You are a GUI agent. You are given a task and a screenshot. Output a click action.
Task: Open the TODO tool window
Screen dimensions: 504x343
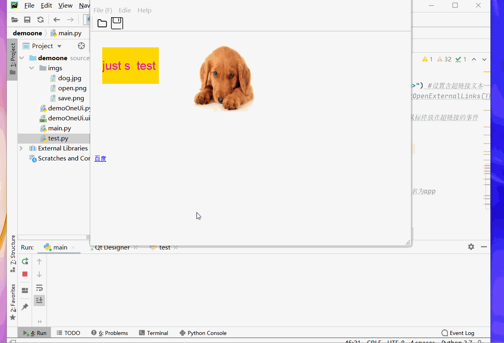pyautogui.click(x=69, y=333)
